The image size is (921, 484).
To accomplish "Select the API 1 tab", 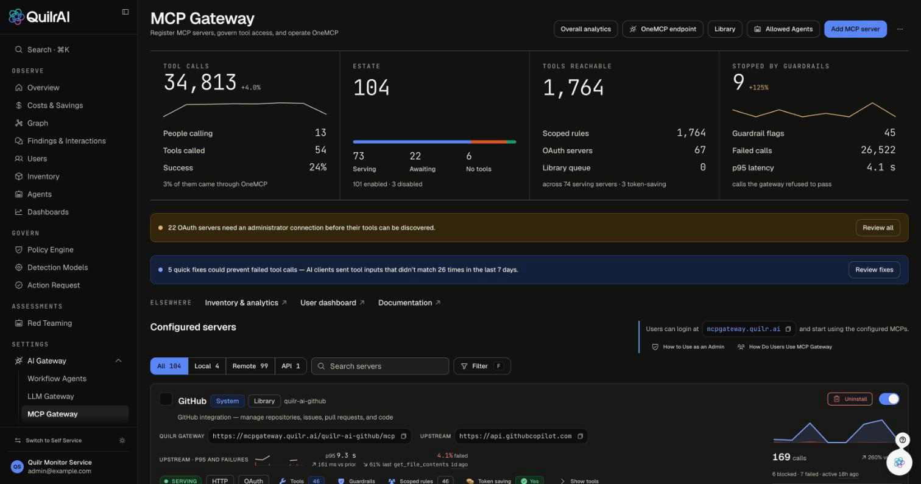I will coord(291,366).
